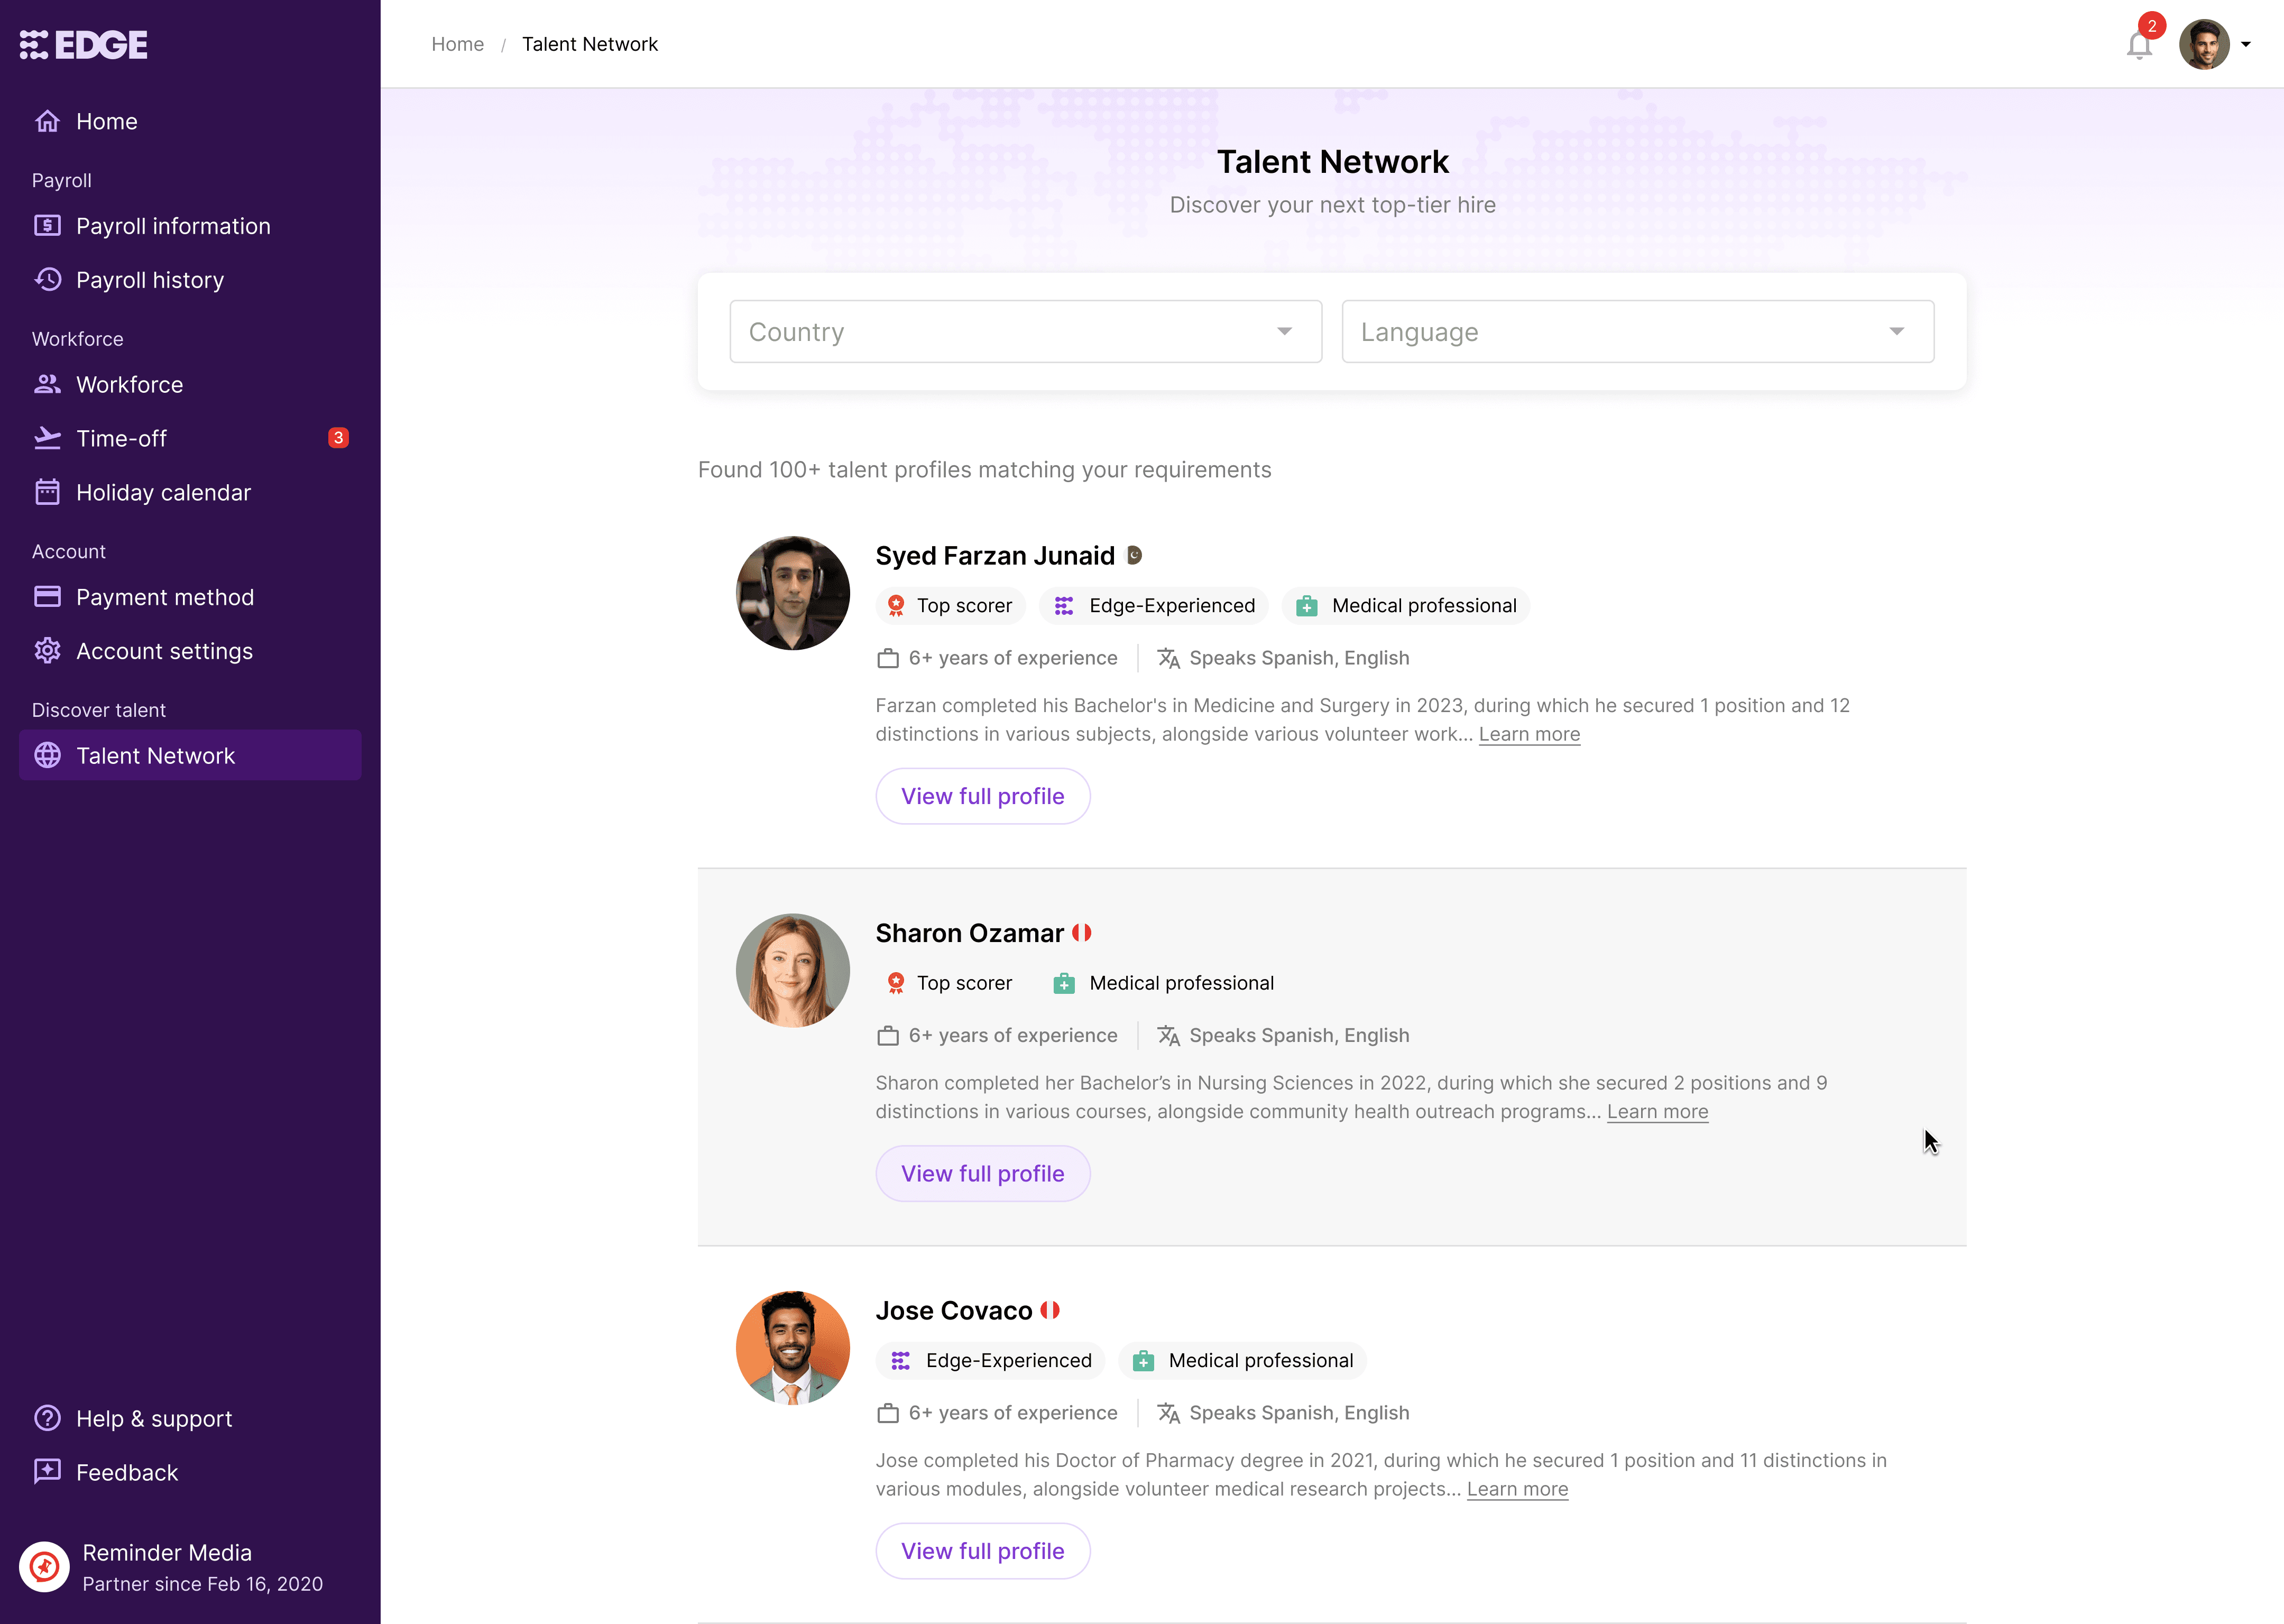The height and width of the screenshot is (1624, 2284).
Task: Click the Account settings gear icon
Action: point(47,651)
